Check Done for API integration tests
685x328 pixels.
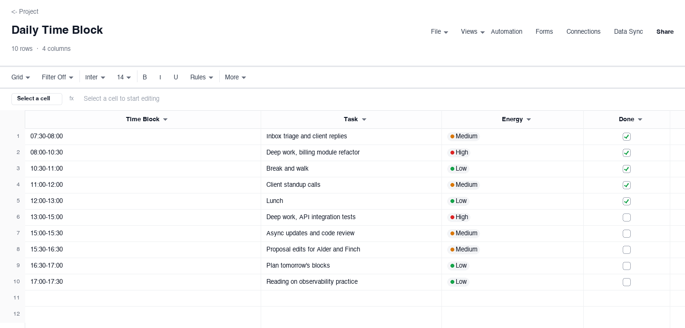click(626, 218)
